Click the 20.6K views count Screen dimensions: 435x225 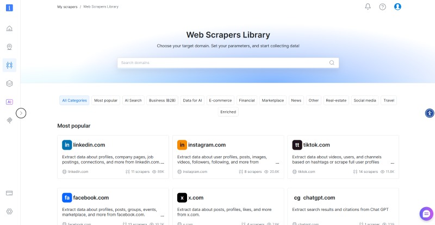275,171
